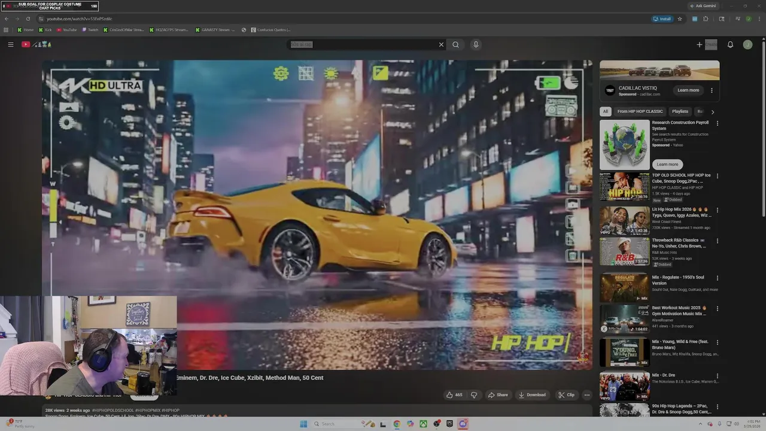Dislike the video with thumbs down
The image size is (766, 431).
point(474,394)
